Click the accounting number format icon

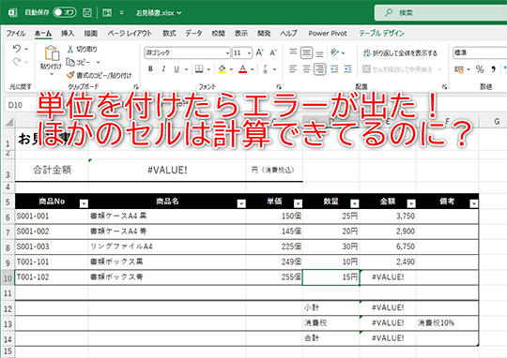[x=458, y=69]
